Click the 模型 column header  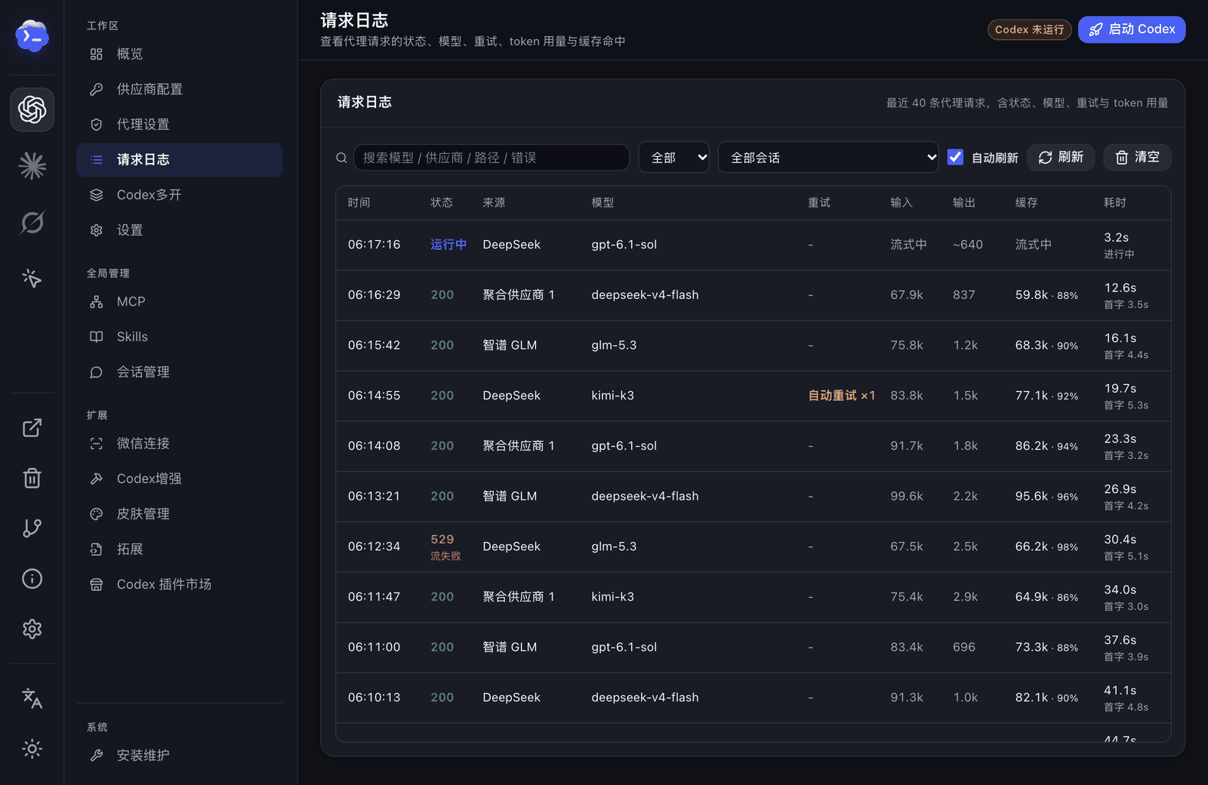click(602, 202)
